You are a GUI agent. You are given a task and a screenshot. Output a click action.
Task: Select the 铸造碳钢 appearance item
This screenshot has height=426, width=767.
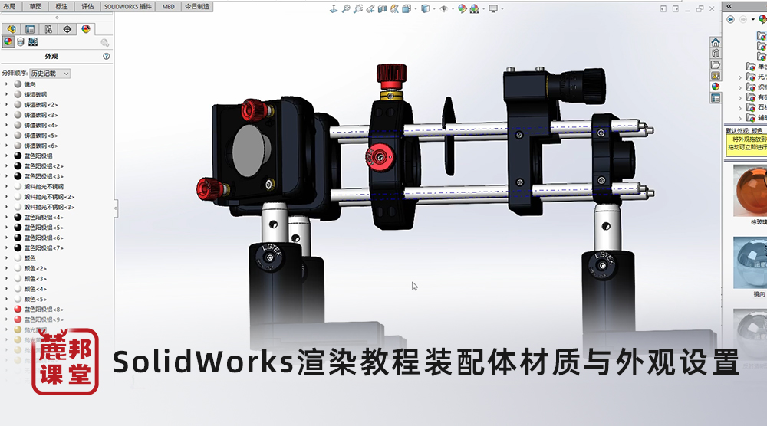(35, 94)
